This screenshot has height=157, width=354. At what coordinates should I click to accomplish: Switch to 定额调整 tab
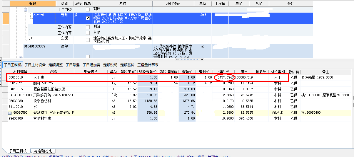(56, 65)
